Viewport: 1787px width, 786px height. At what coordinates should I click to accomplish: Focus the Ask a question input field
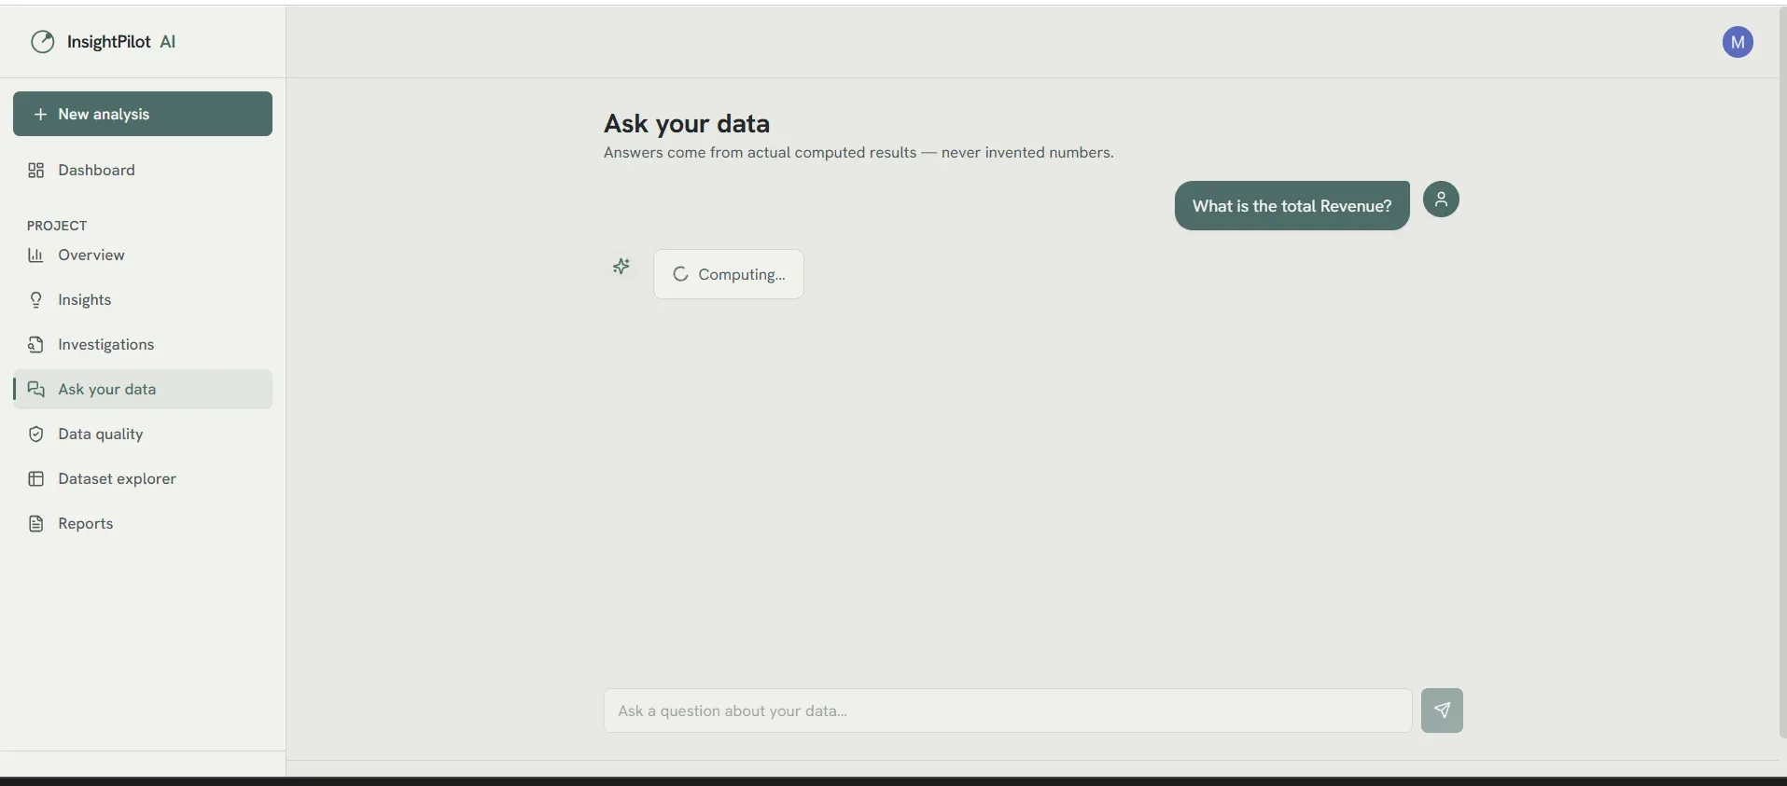[x=1008, y=710]
